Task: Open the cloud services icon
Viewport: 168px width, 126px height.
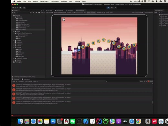Action: tap(20, 8)
